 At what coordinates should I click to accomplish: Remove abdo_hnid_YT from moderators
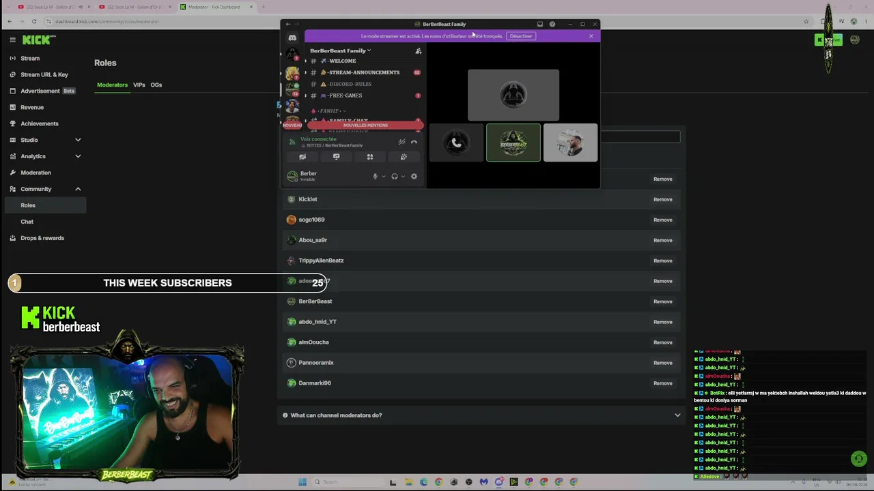point(662,322)
